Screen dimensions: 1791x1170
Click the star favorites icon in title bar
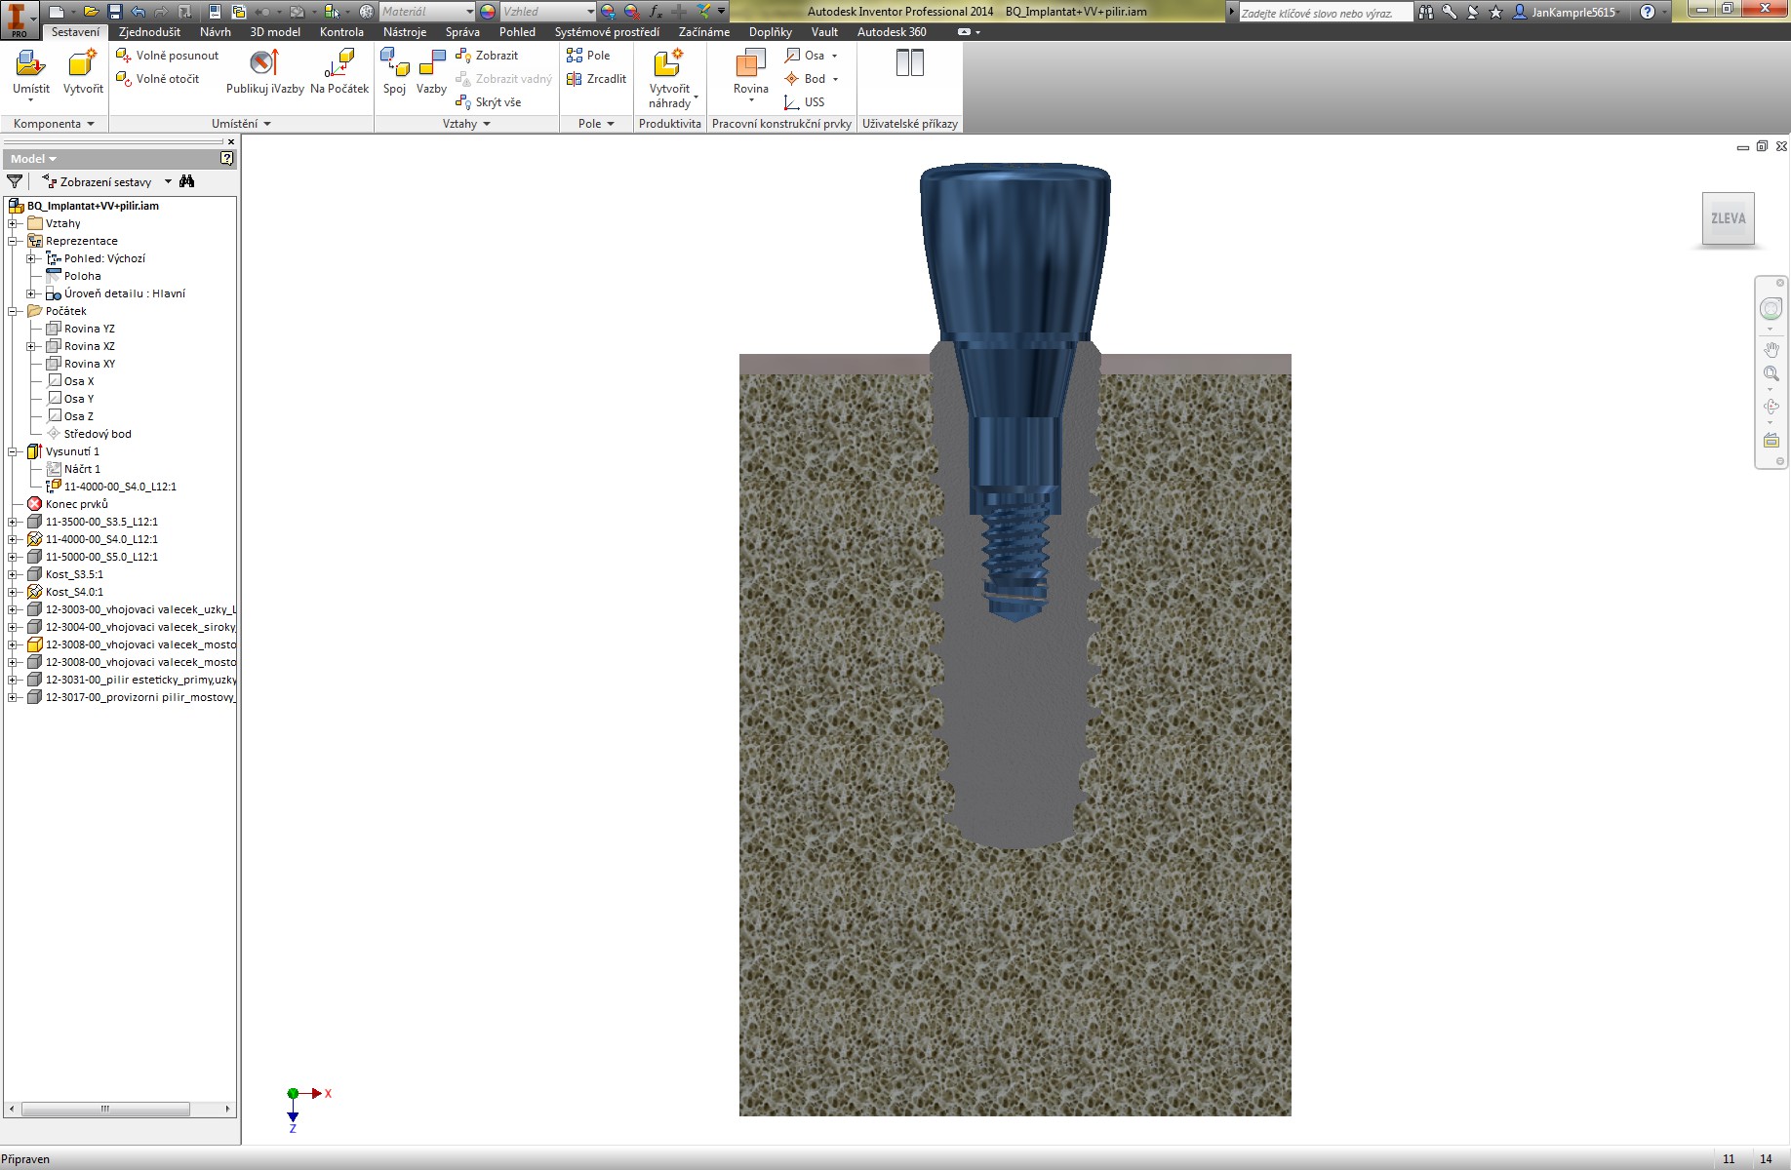point(1496,12)
